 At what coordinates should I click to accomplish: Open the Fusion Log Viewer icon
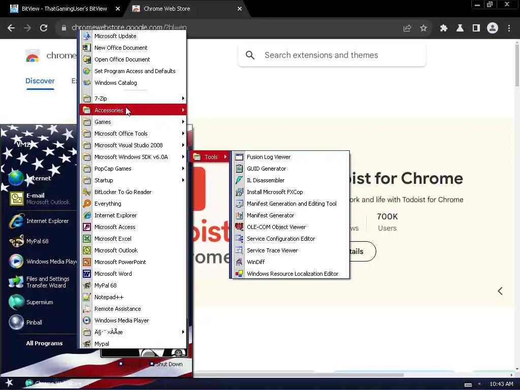coord(239,157)
